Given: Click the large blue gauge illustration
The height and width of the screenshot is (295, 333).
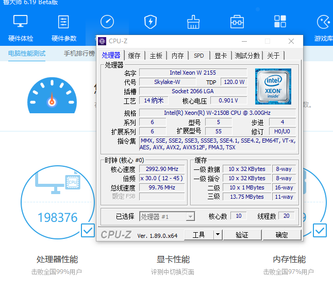Looking at the screenshot, I should click(52, 95).
